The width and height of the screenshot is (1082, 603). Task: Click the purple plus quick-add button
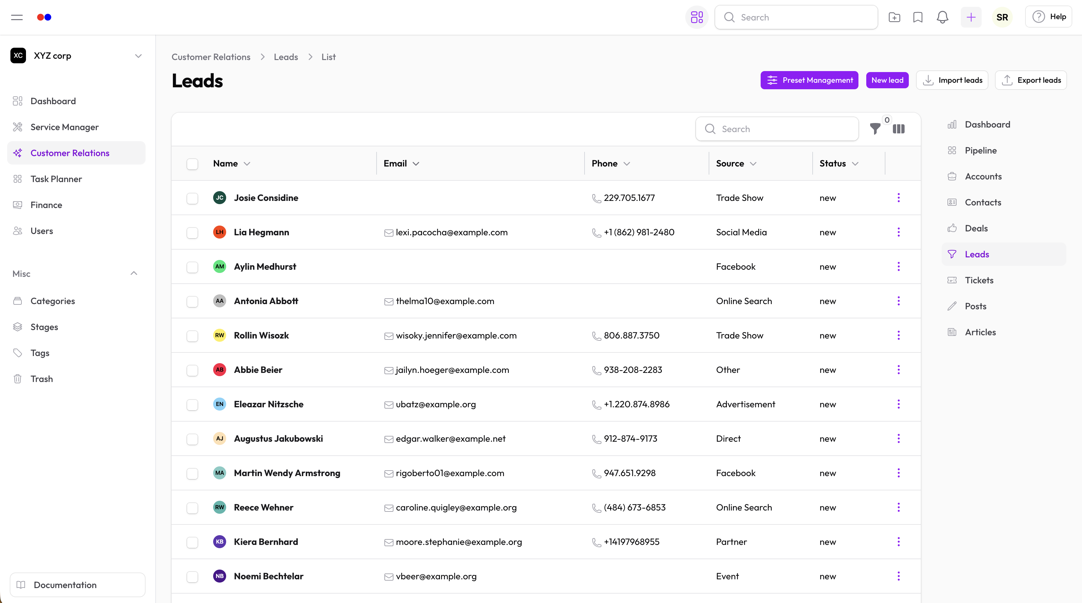tap(971, 17)
